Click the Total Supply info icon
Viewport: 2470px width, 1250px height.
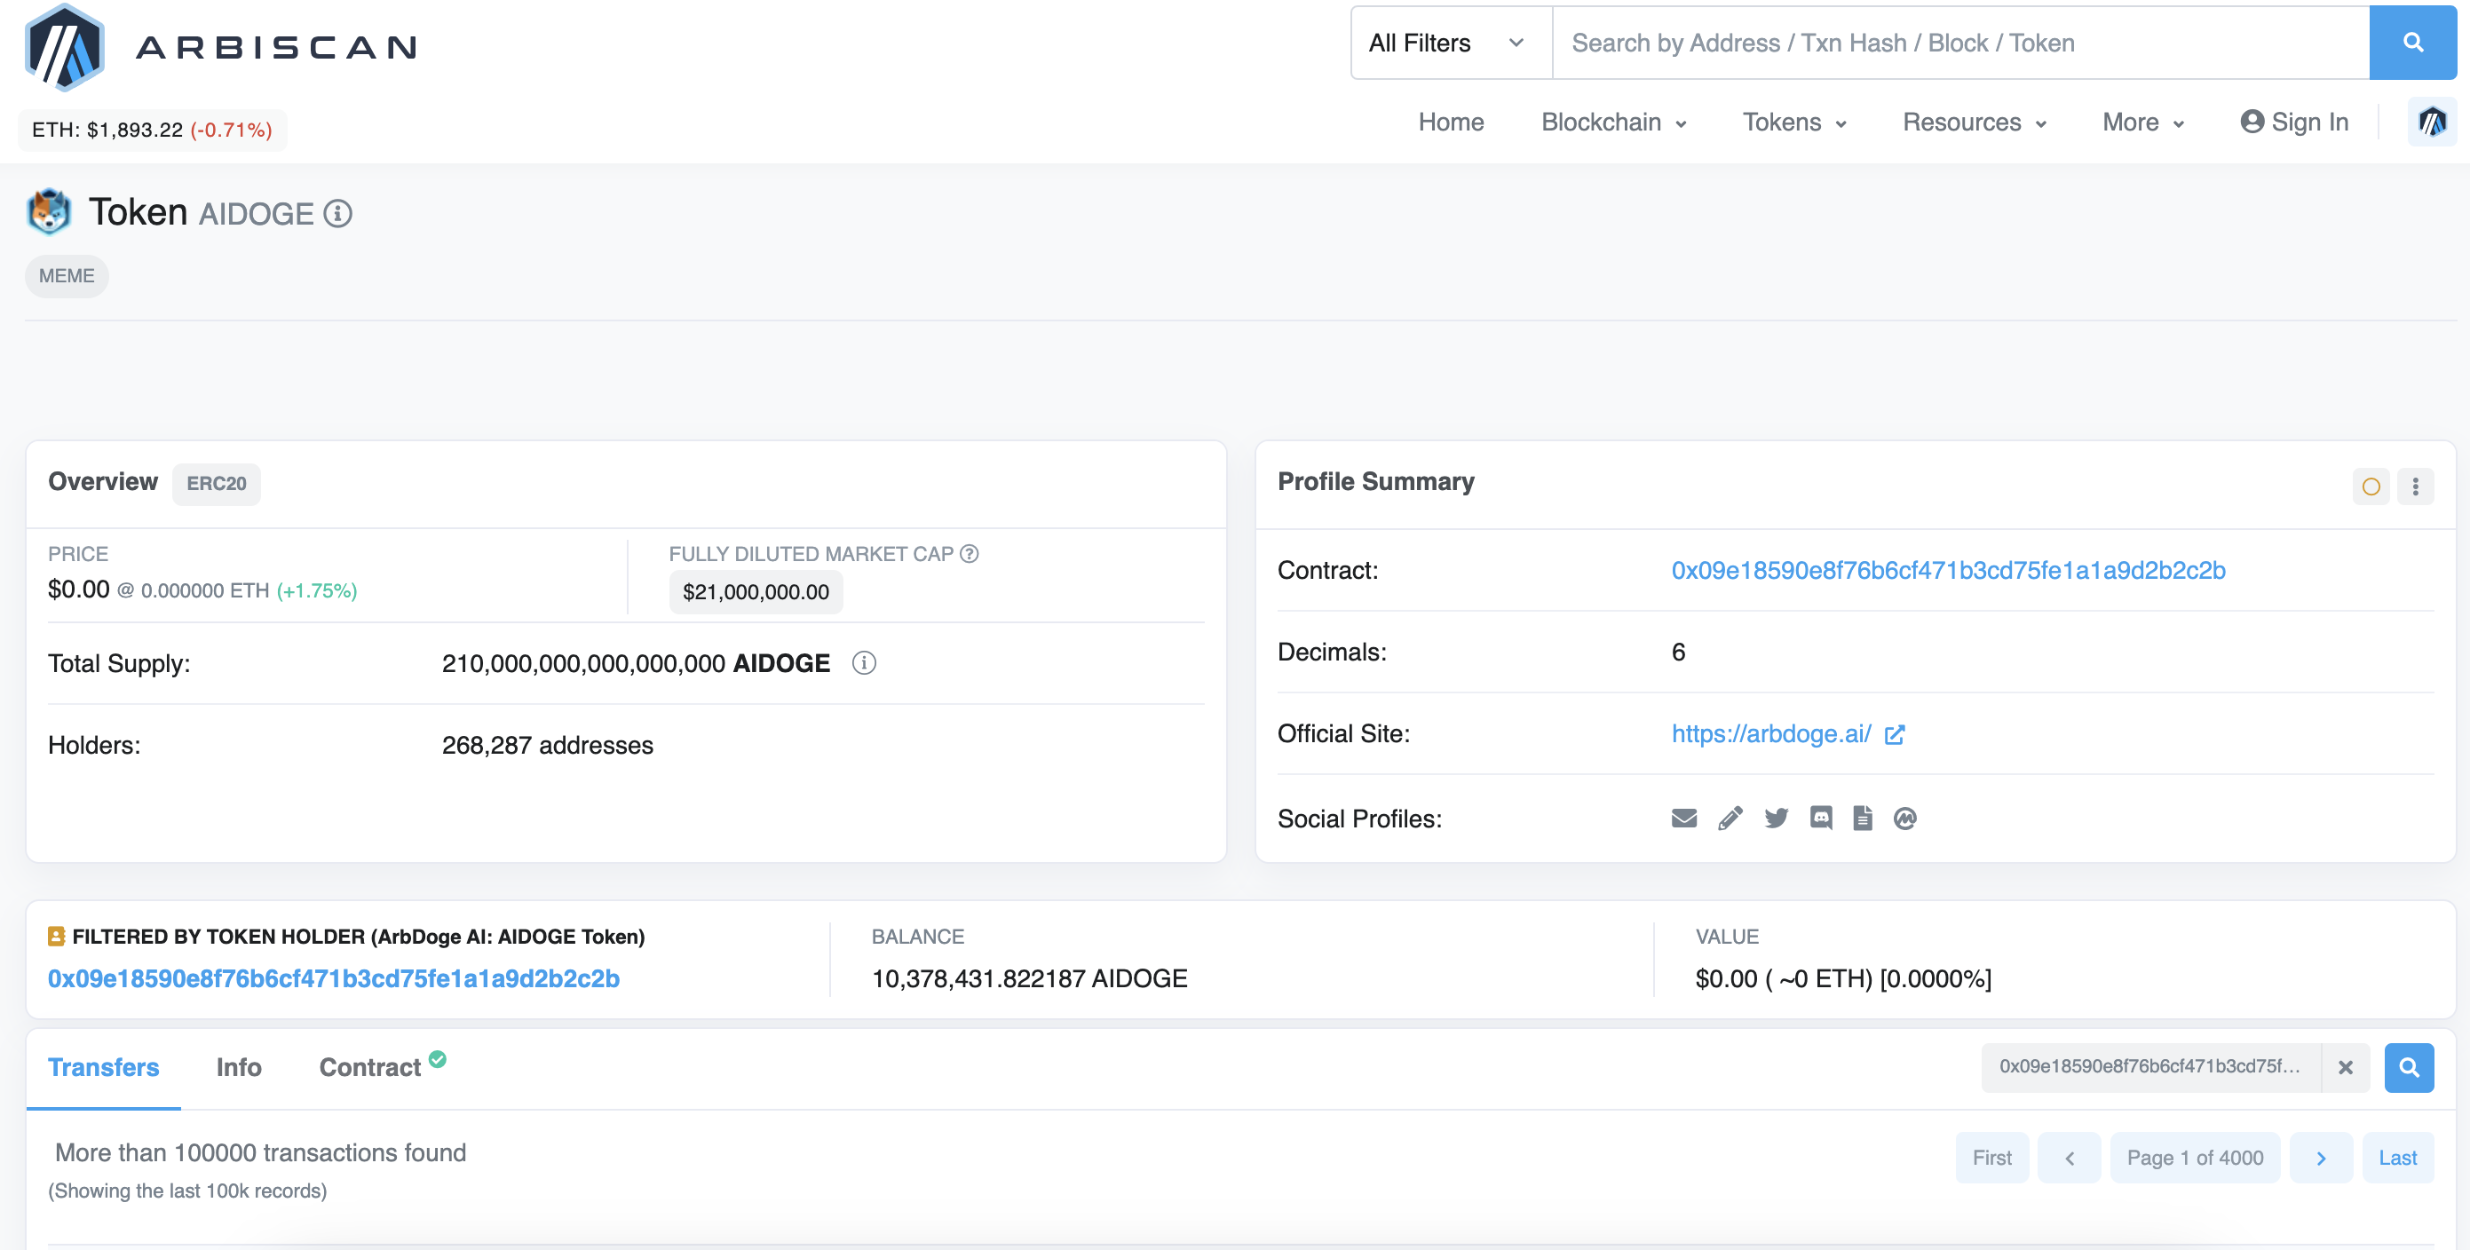[864, 663]
